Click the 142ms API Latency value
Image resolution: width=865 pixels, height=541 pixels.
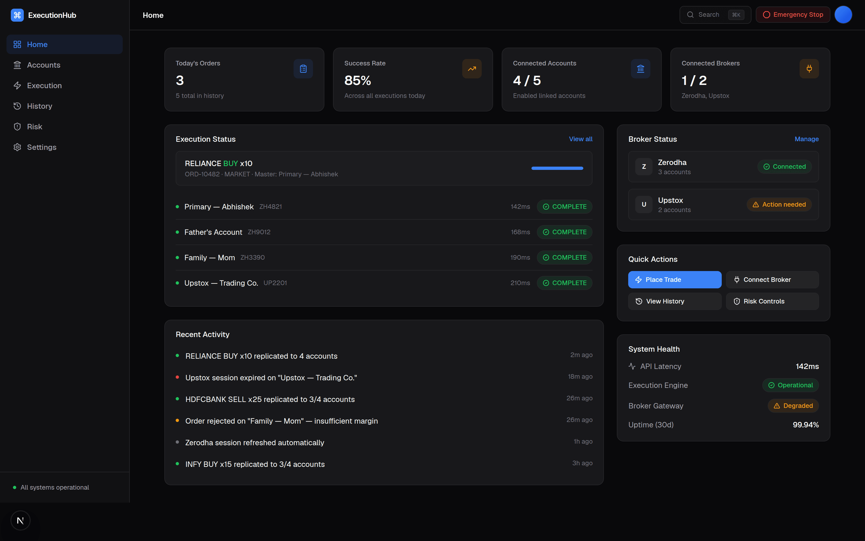[x=807, y=366]
